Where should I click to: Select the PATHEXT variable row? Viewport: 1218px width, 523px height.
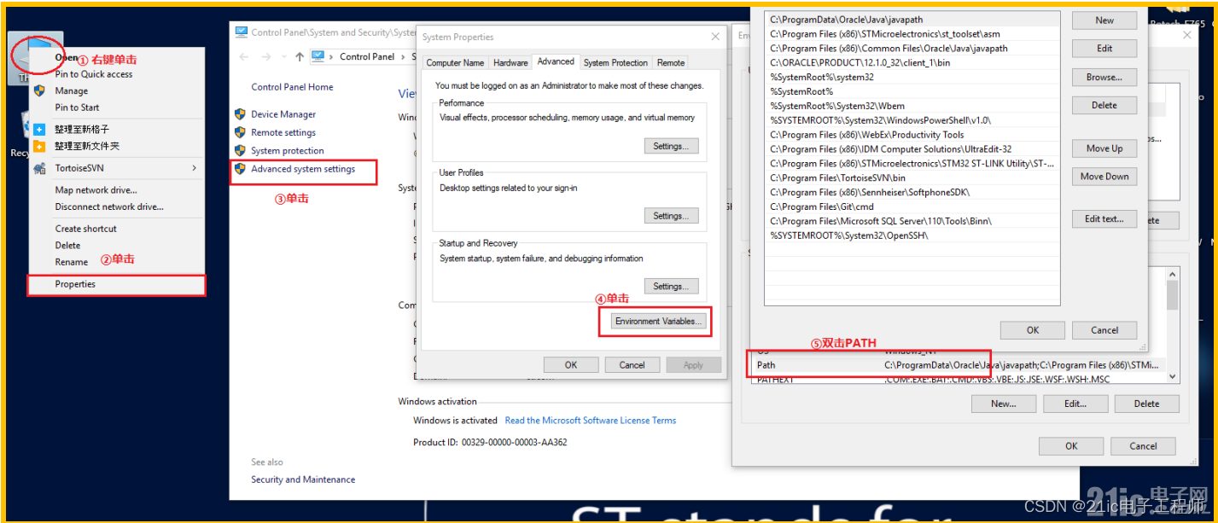tap(957, 379)
